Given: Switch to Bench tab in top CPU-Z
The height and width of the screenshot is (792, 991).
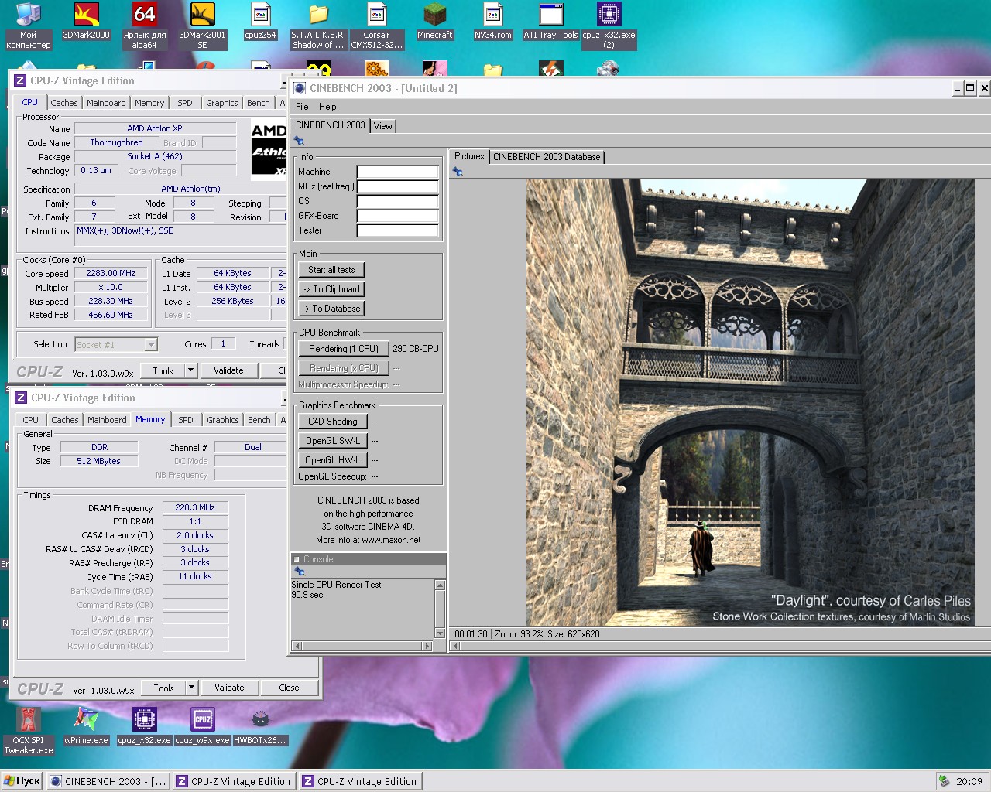Looking at the screenshot, I should [x=259, y=103].
